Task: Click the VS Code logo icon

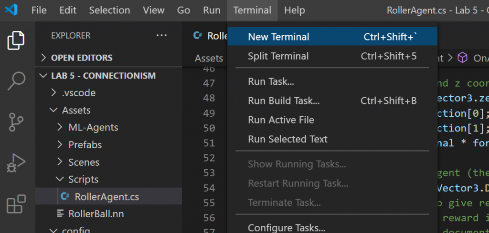Action: [11, 10]
